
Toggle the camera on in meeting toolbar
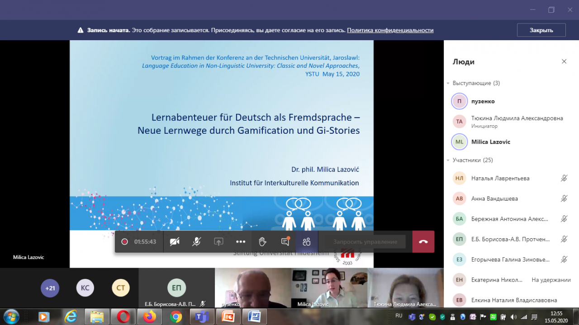tap(175, 242)
